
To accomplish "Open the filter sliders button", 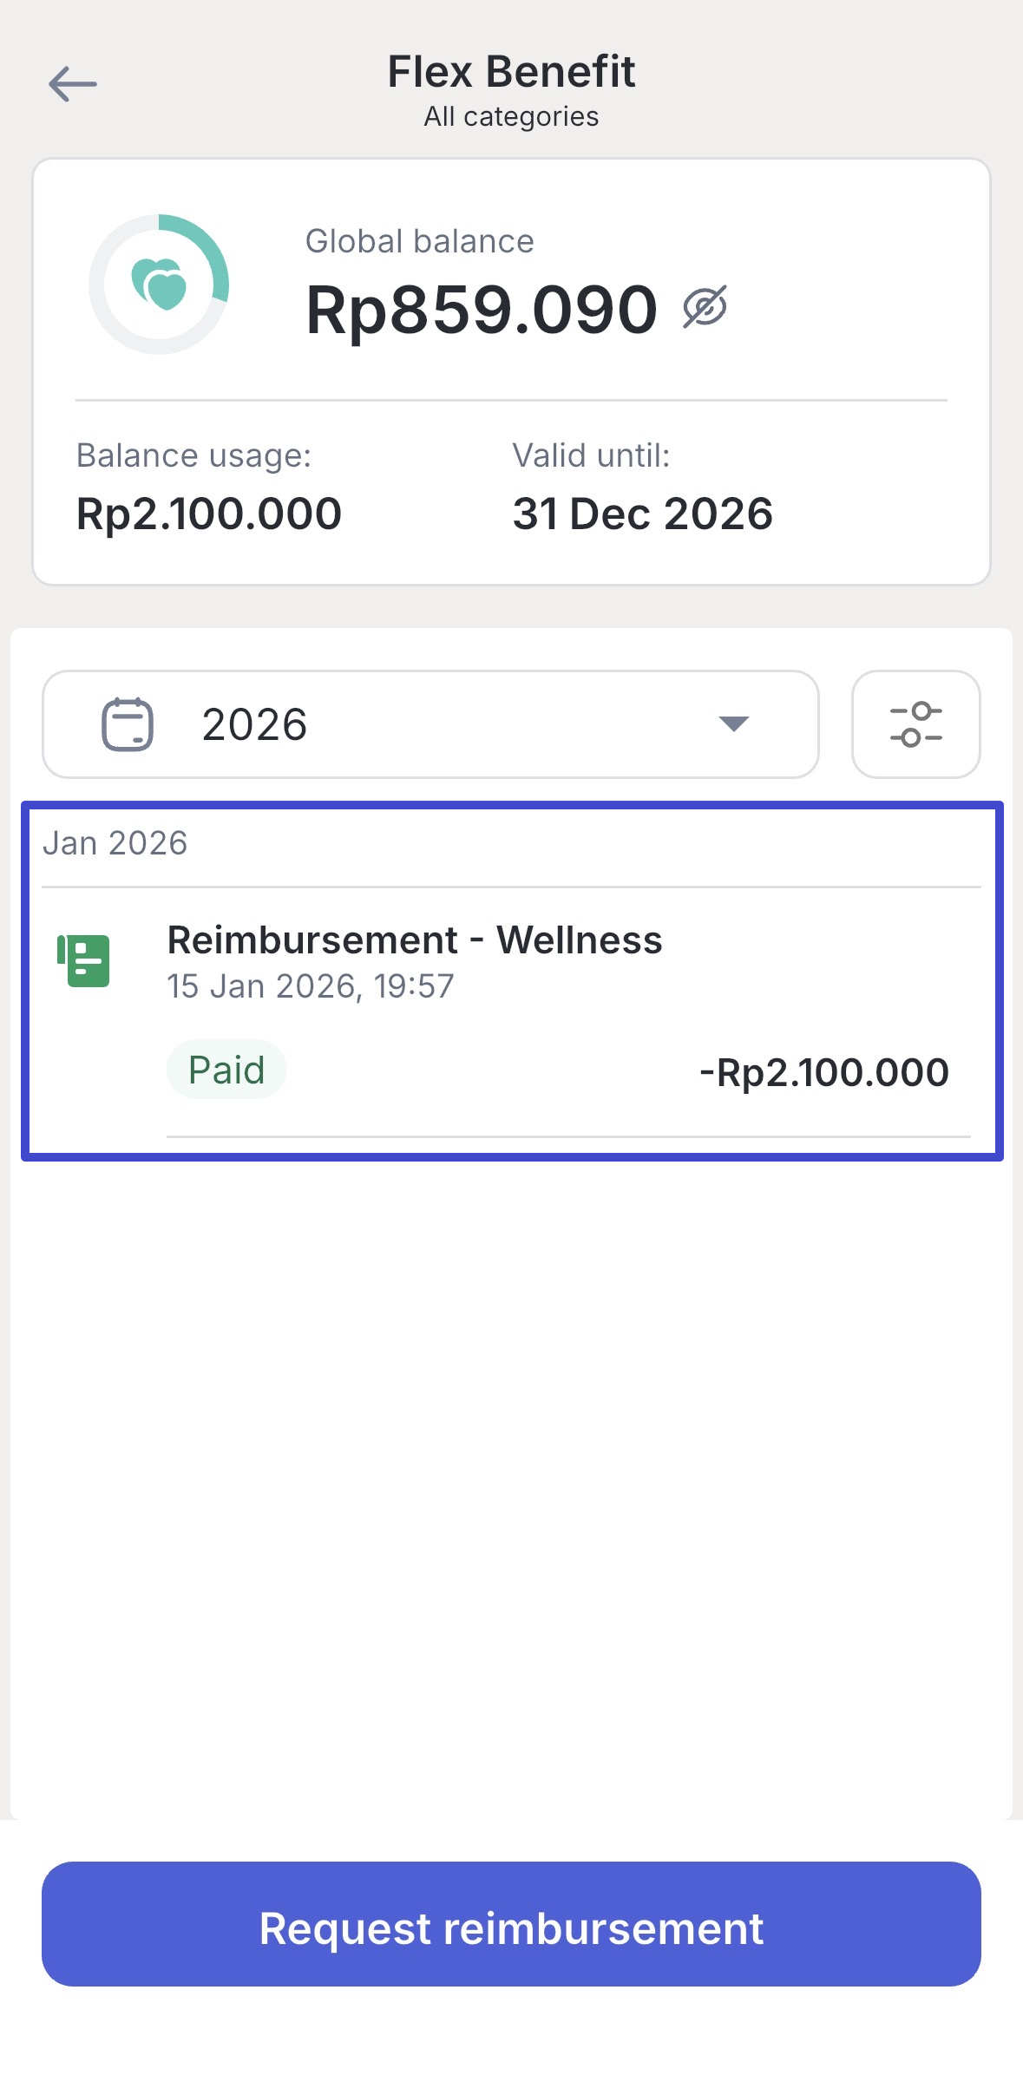I will 915,724.
